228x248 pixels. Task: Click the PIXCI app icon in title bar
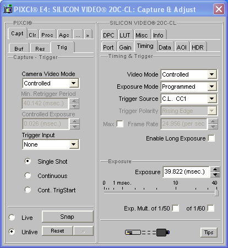8,9
